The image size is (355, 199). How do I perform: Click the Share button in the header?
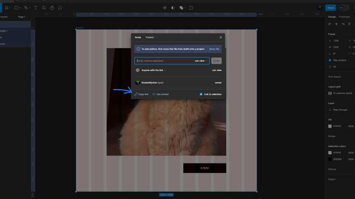(330, 8)
